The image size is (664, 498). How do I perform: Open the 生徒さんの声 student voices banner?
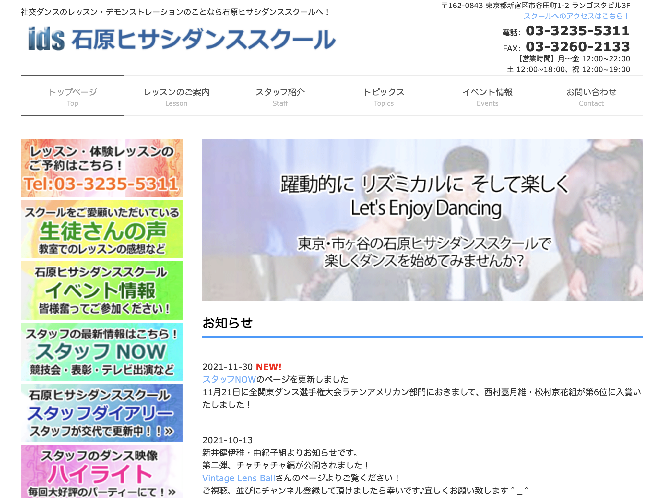(101, 229)
